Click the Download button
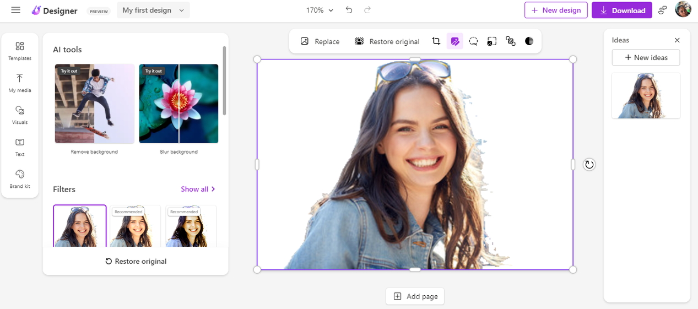Image resolution: width=698 pixels, height=309 pixels. click(622, 10)
